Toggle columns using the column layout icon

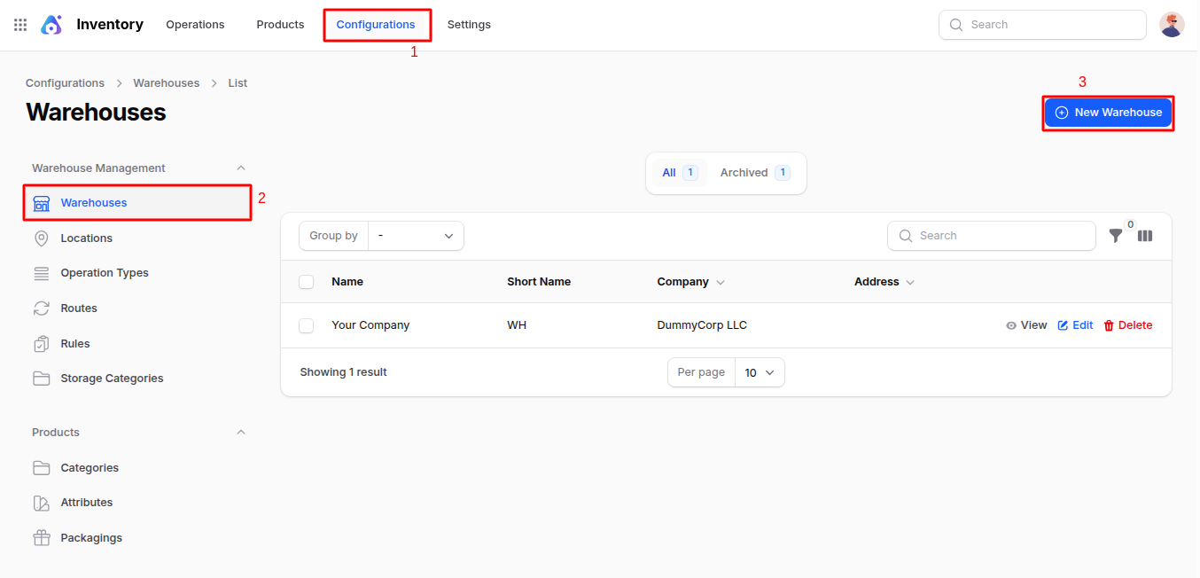1145,236
